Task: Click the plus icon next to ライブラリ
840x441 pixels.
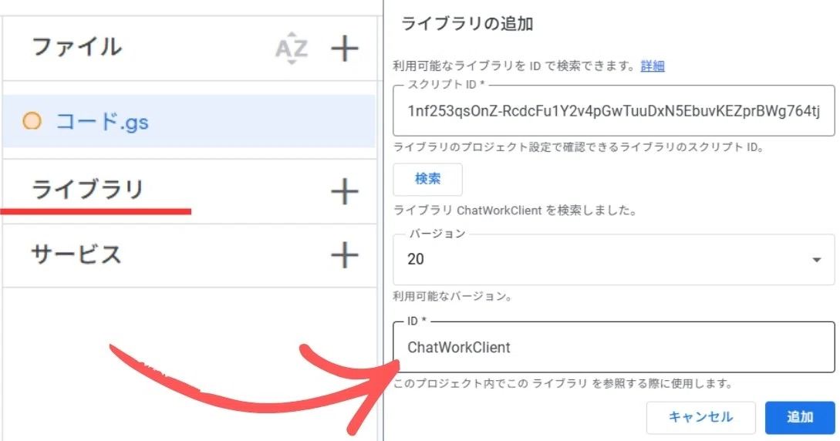Action: [345, 191]
